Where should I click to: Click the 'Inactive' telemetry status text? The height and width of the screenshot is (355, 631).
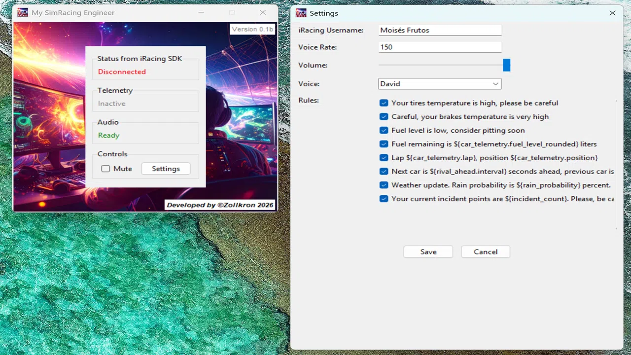click(111, 104)
